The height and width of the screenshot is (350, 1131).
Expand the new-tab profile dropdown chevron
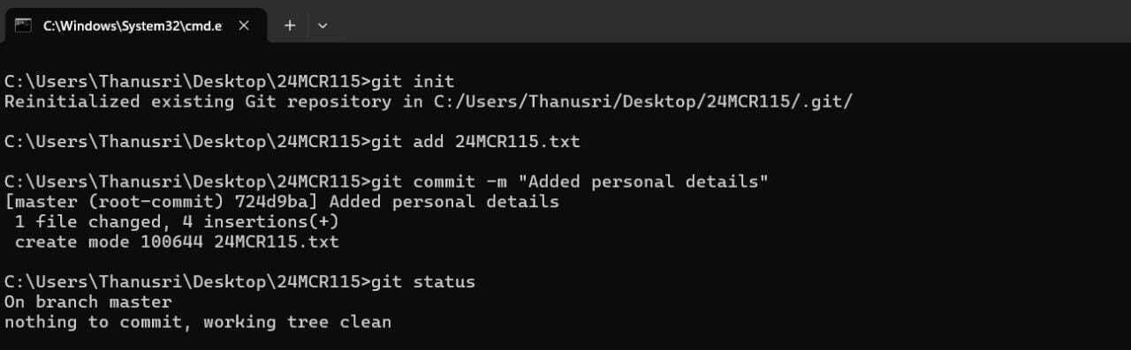(x=323, y=26)
